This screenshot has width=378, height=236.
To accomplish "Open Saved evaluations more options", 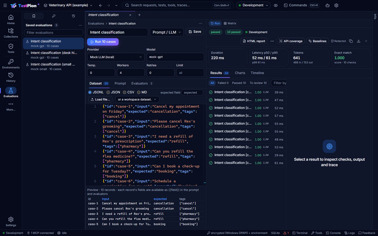I will [80, 25].
